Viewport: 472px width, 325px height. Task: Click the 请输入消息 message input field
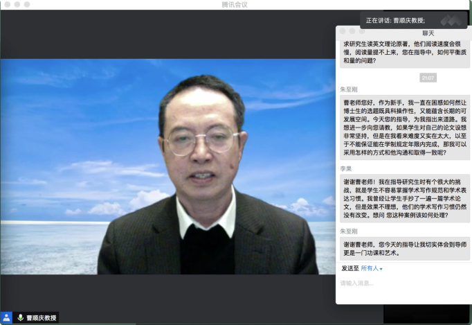coord(401,283)
